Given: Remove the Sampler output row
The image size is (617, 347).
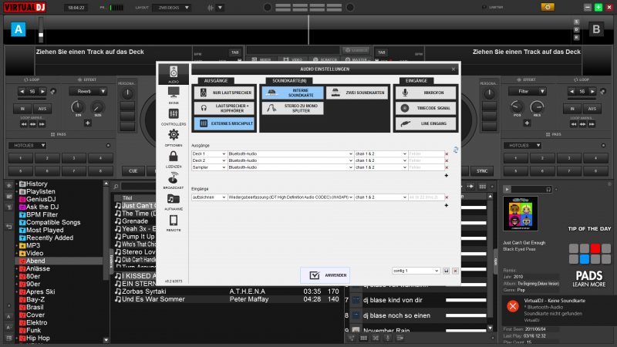Looking at the screenshot, I should pos(447,167).
